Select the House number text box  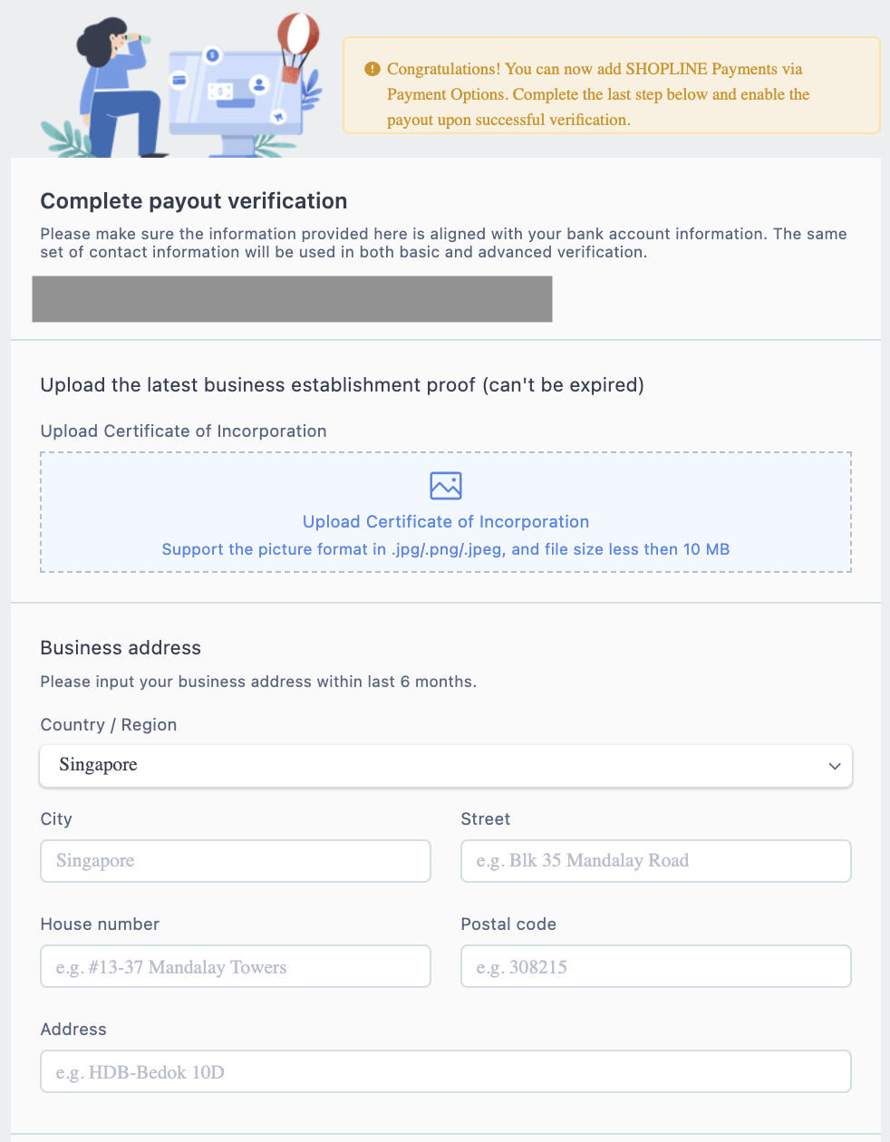(236, 966)
